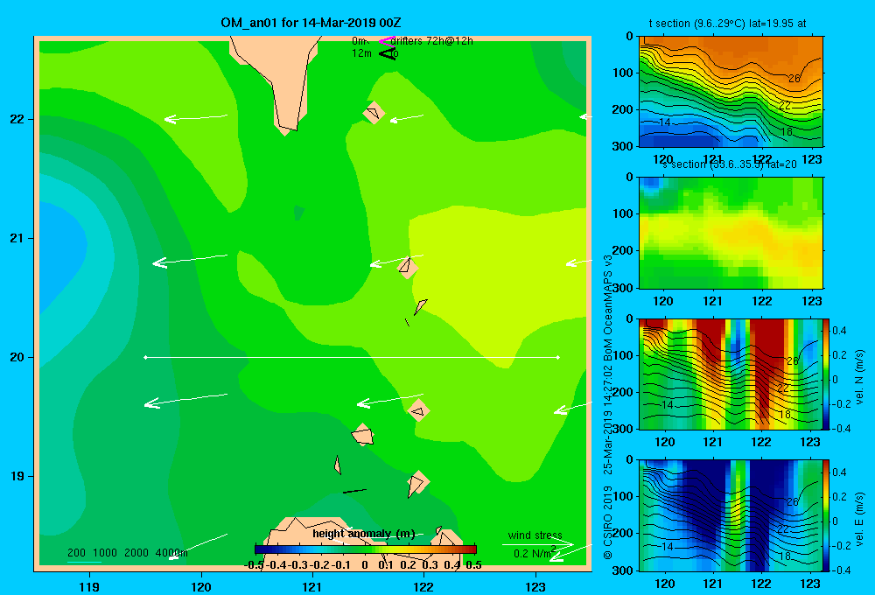Screen dimensions: 875x595
Task: Open the salinity section plot
Action: pos(731,233)
